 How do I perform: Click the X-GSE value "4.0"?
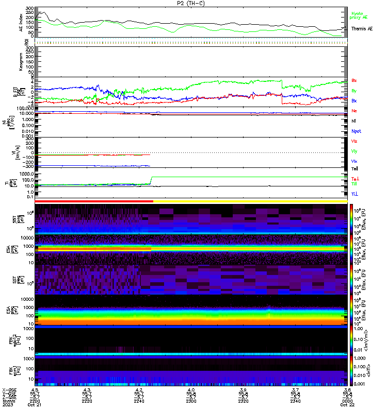(191, 390)
